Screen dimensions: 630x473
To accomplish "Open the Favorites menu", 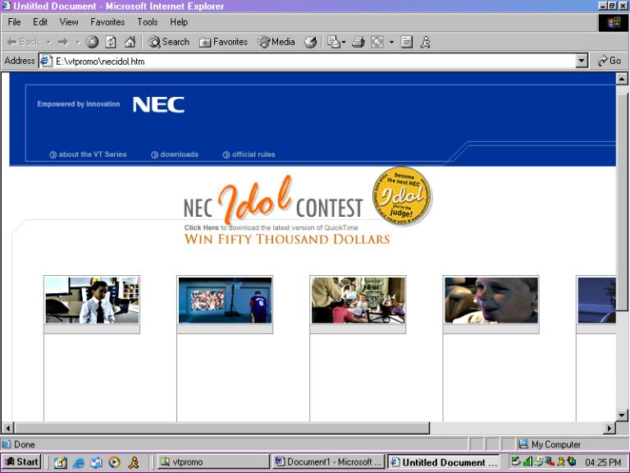I will [107, 21].
